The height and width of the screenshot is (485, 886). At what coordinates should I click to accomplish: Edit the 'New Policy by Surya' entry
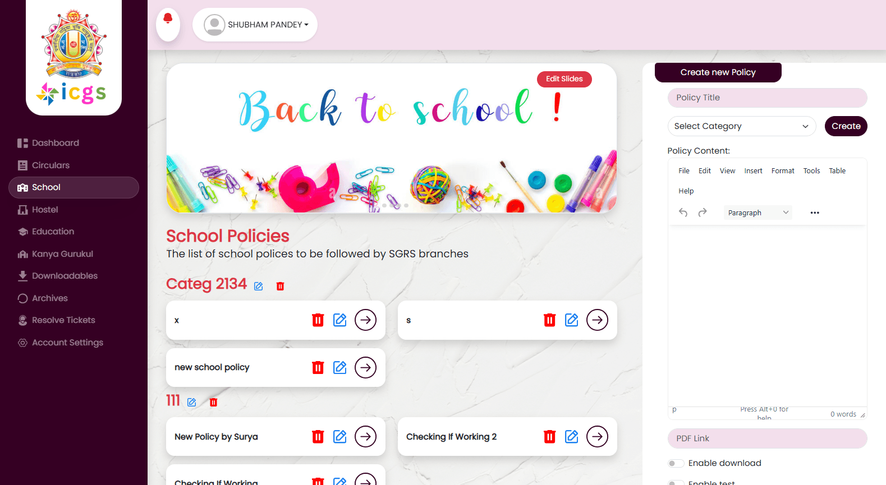pos(340,436)
